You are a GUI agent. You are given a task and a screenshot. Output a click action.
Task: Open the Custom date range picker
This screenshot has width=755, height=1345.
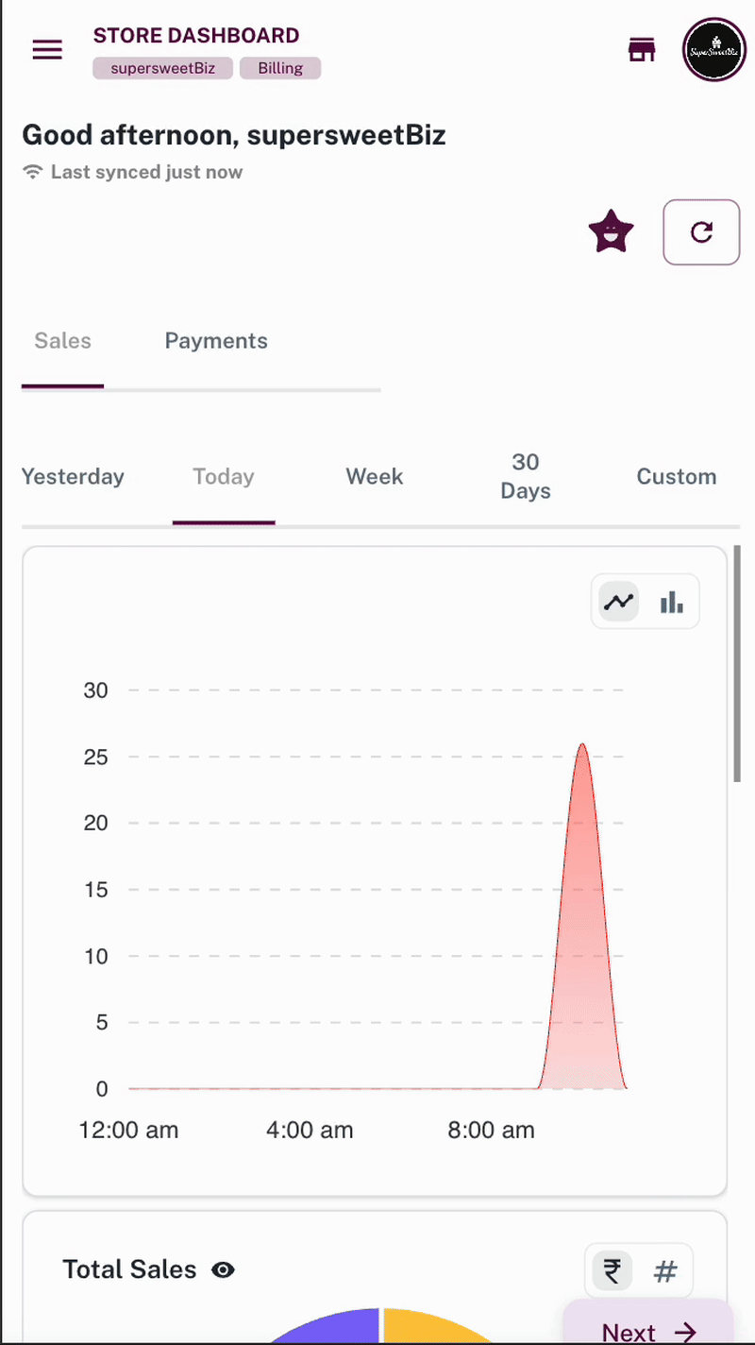coord(677,477)
